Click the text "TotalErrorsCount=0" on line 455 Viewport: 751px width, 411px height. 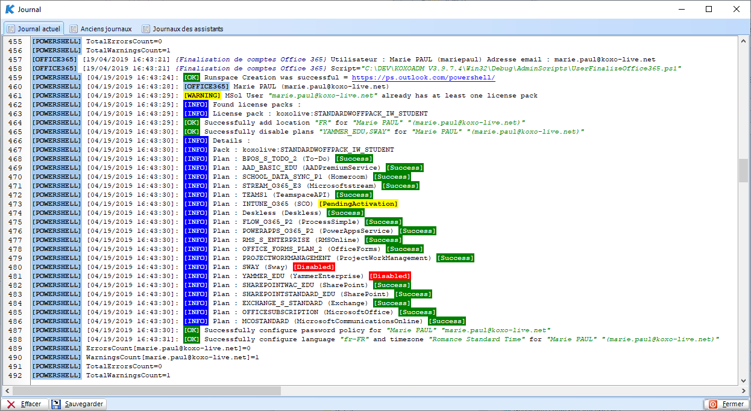pos(124,42)
